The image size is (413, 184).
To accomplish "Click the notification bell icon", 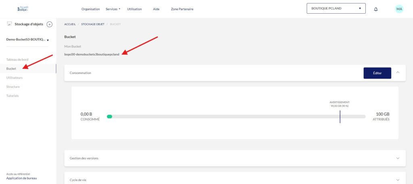I will coord(376,9).
